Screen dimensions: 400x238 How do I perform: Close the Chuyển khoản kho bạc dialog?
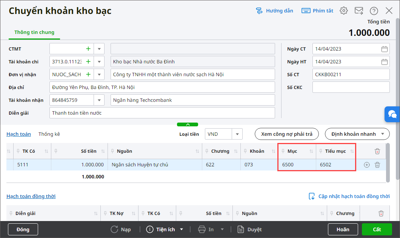[389, 11]
